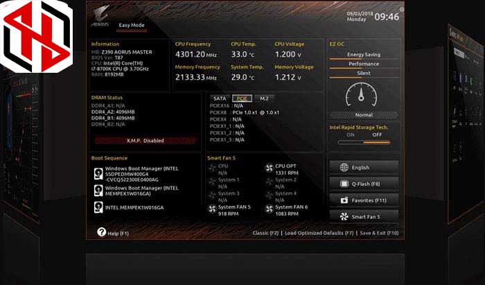
Task: Select the CPU fan icon
Action: tap(212, 168)
